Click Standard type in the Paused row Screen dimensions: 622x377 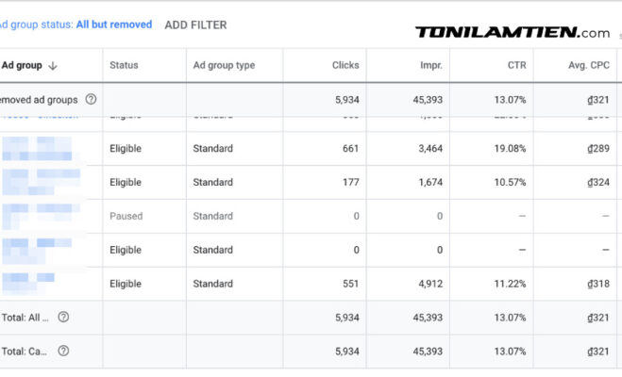212,216
